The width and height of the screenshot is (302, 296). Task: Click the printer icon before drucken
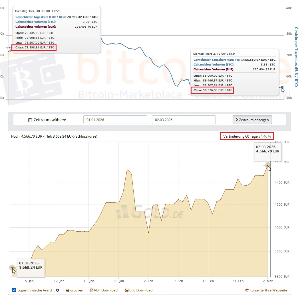[68, 290]
